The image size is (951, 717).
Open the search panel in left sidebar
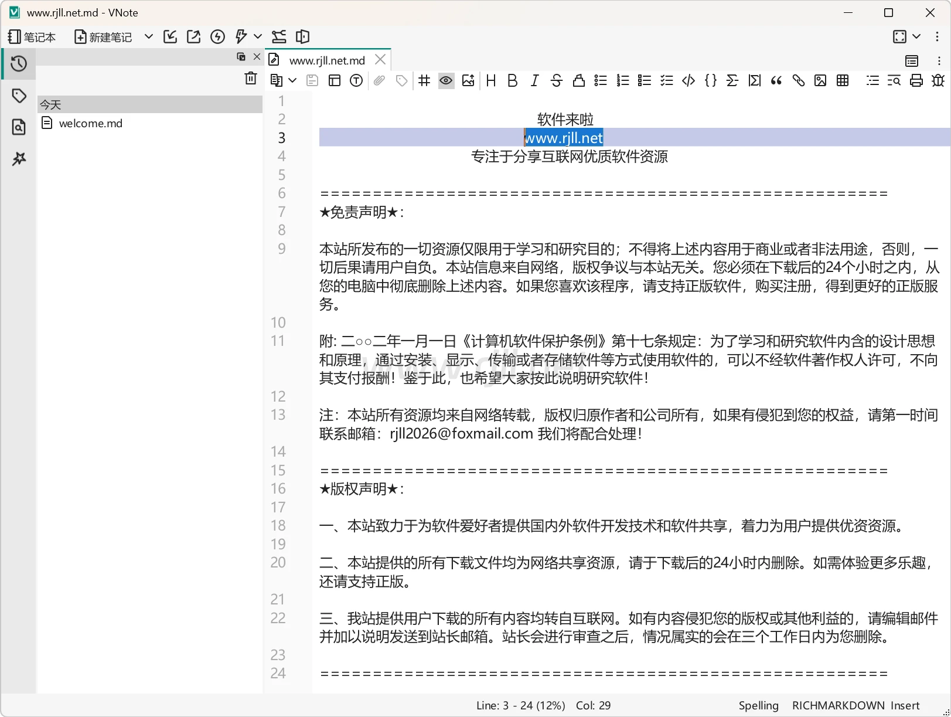click(19, 127)
